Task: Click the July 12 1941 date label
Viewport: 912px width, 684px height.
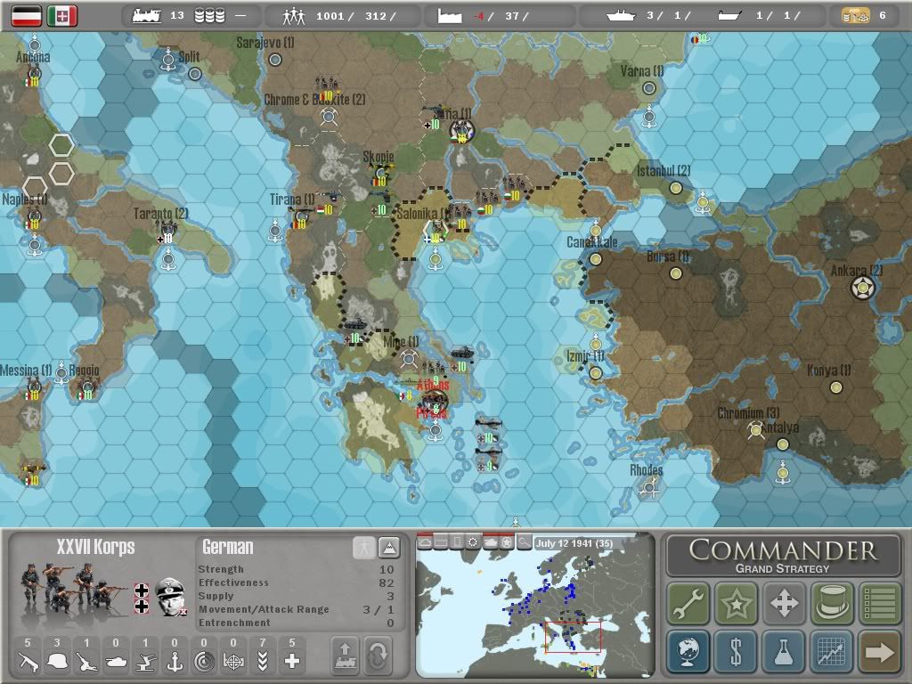Action: (574, 543)
